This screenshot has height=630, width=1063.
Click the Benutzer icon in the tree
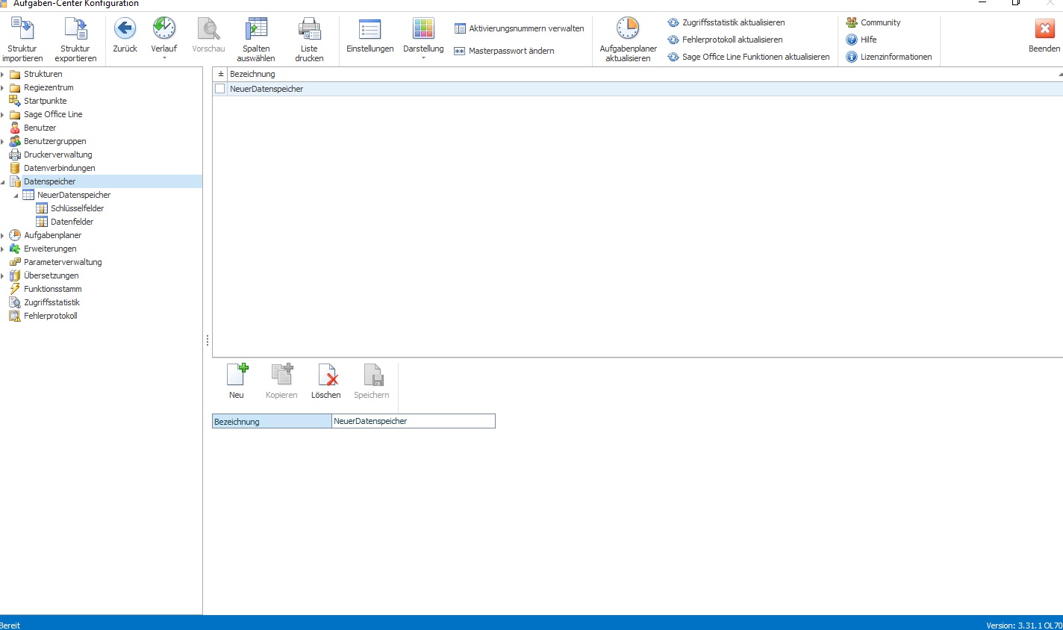coord(15,128)
